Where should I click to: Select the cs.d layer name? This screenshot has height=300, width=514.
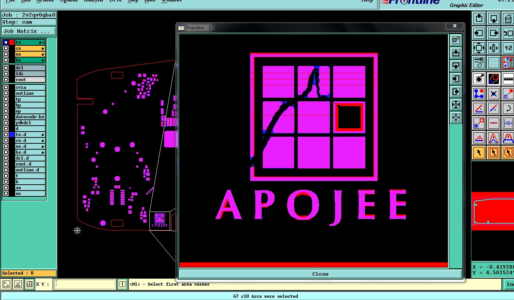[x=30, y=140]
